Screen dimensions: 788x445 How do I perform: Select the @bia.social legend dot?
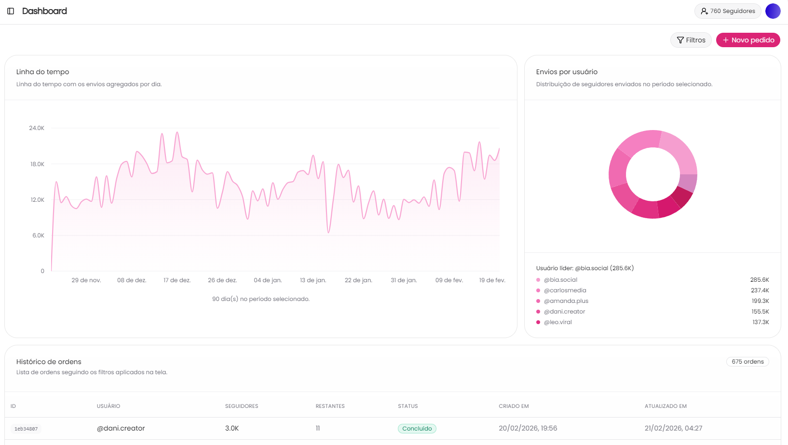point(538,280)
